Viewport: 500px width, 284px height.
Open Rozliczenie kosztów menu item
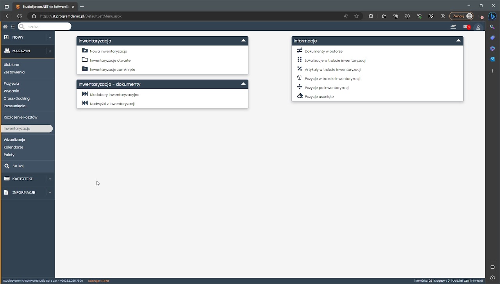coord(20,117)
